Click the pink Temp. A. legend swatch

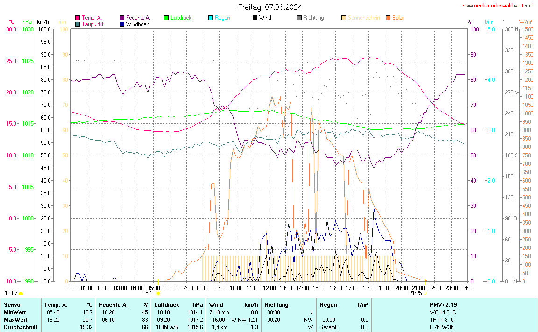pos(78,18)
